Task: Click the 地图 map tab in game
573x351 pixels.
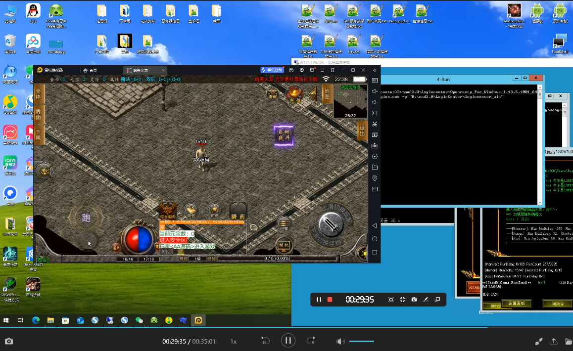Action: pyautogui.click(x=327, y=94)
